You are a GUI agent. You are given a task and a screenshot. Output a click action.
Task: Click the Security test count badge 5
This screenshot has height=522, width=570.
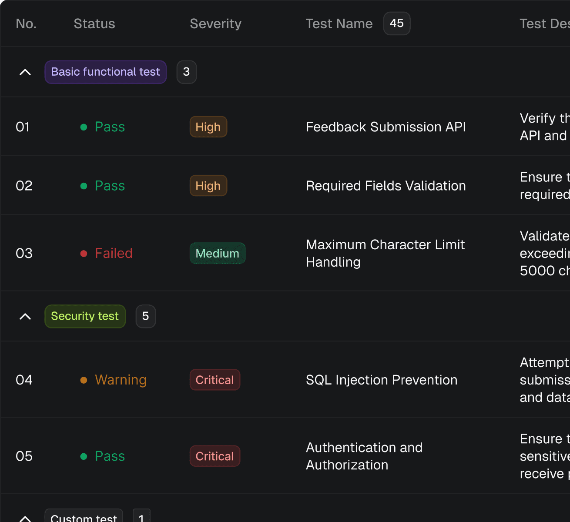145,316
